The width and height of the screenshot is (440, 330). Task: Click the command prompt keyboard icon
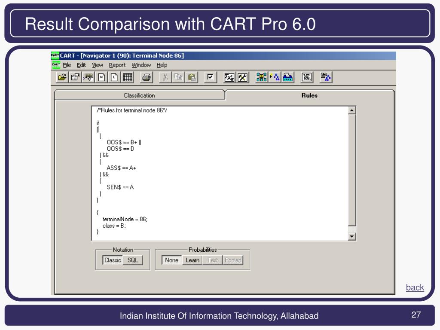coord(88,77)
